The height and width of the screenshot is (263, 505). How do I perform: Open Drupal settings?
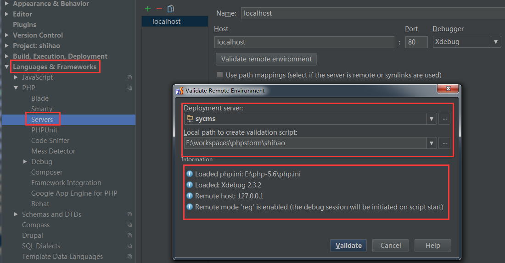tap(32, 236)
